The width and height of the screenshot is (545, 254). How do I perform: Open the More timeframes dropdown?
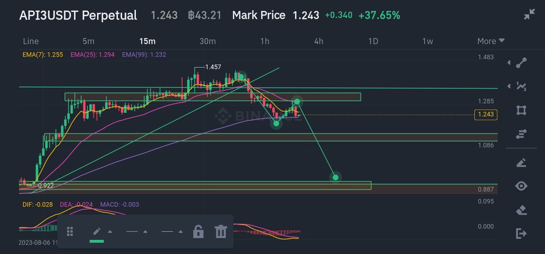pyautogui.click(x=490, y=41)
